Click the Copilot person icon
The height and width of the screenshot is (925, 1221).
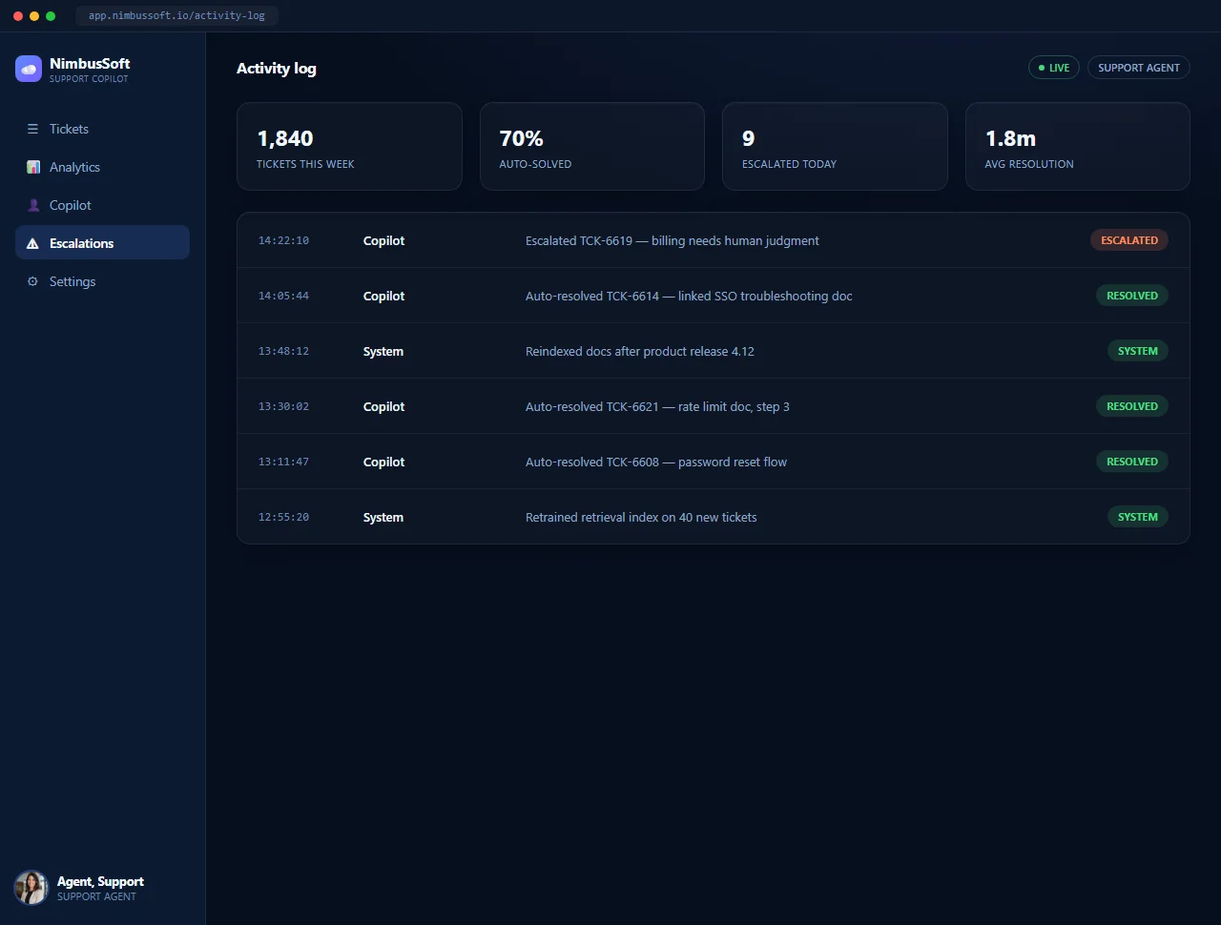pos(33,205)
